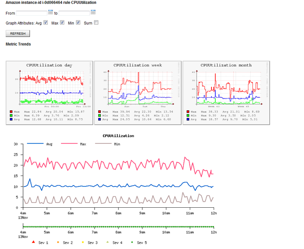The width and height of the screenshot is (304, 249).
Task: Open the CPUUtilization day graph
Action: coord(50,93)
